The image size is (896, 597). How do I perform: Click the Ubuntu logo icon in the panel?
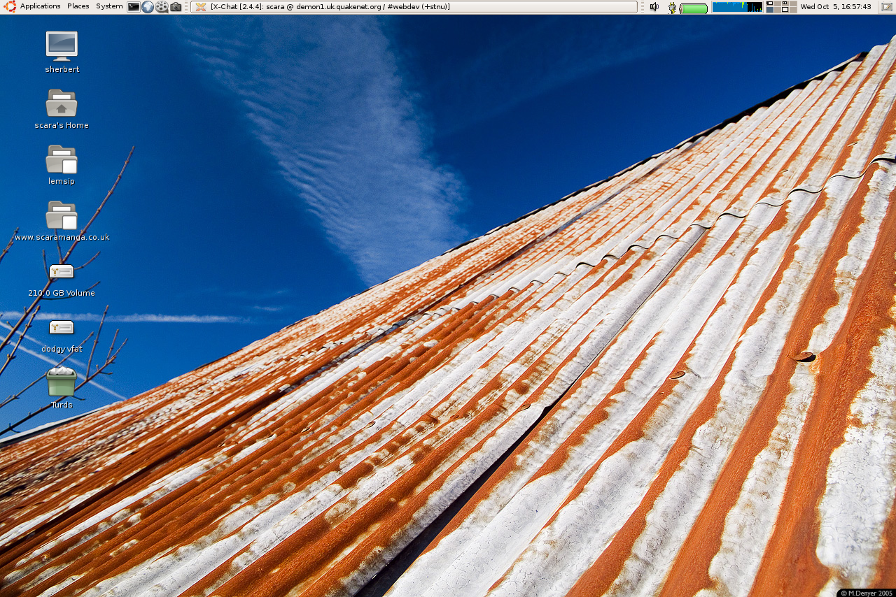click(x=10, y=6)
